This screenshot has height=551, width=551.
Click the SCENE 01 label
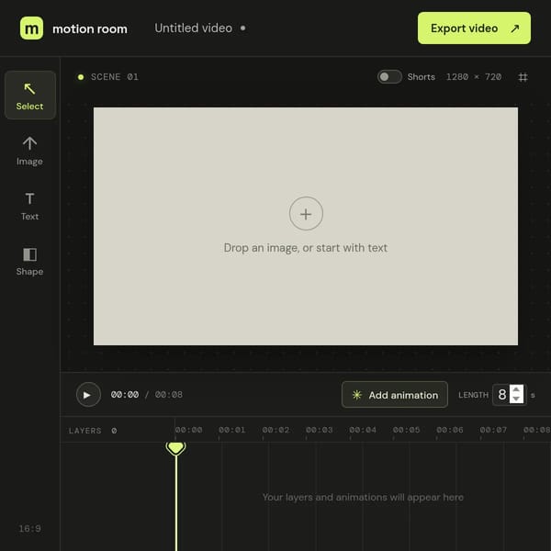[x=115, y=76]
